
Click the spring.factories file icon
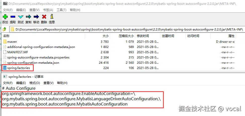pyautogui.click(x=5, y=68)
